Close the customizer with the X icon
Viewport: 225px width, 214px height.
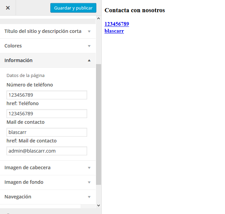click(x=8, y=8)
